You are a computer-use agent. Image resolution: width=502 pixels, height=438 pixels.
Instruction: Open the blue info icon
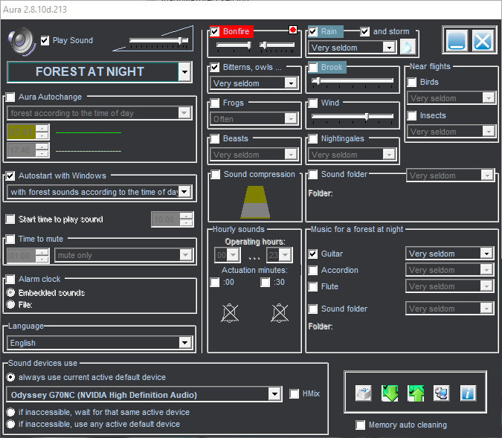[x=468, y=393]
